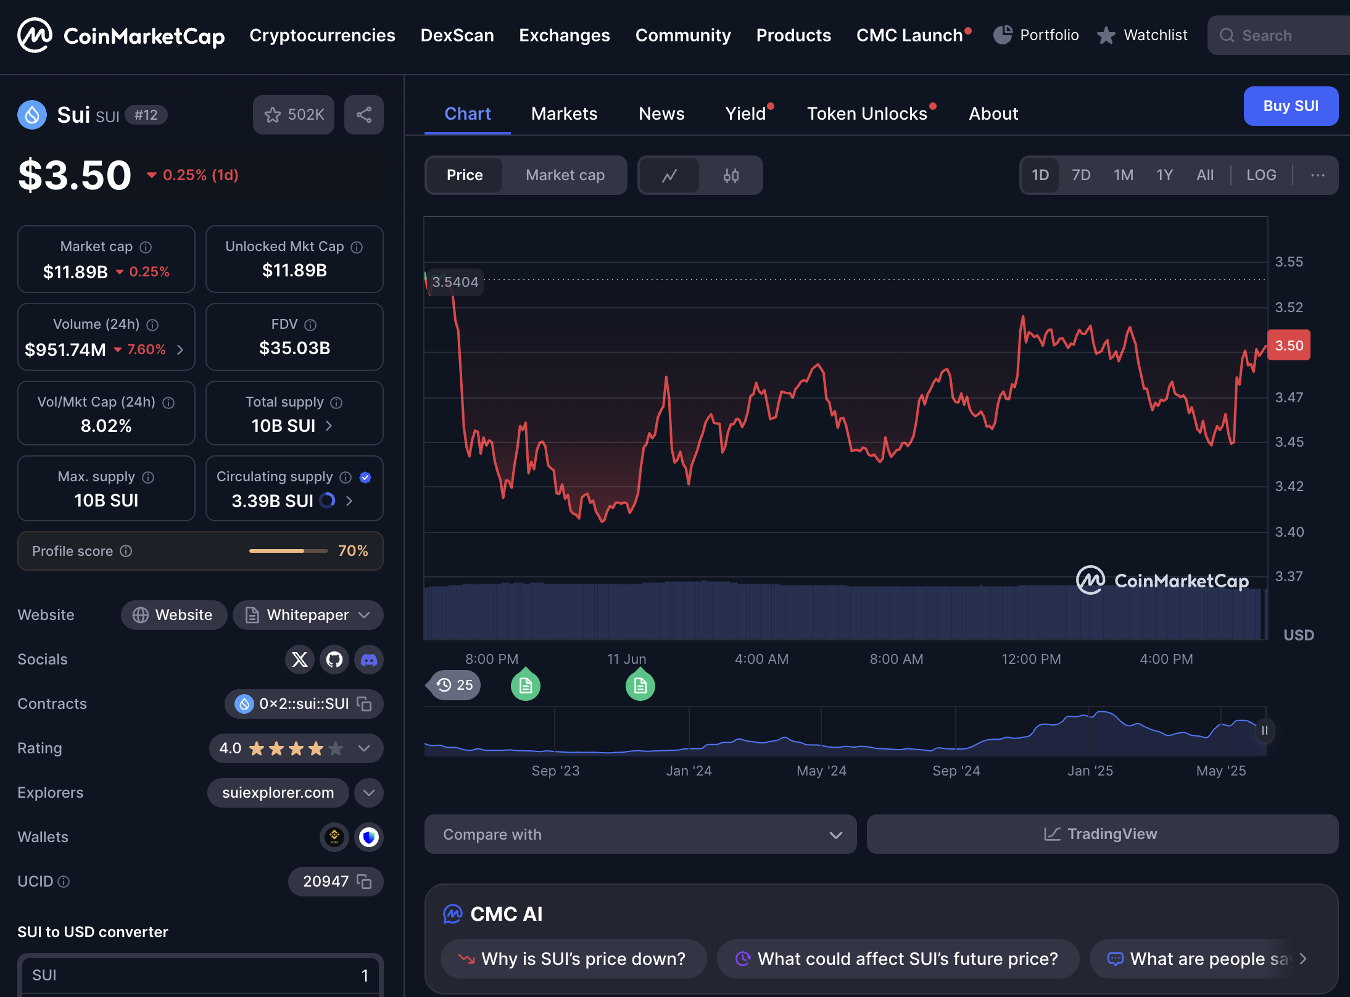Toggle LOG scale on the chart

(x=1261, y=175)
